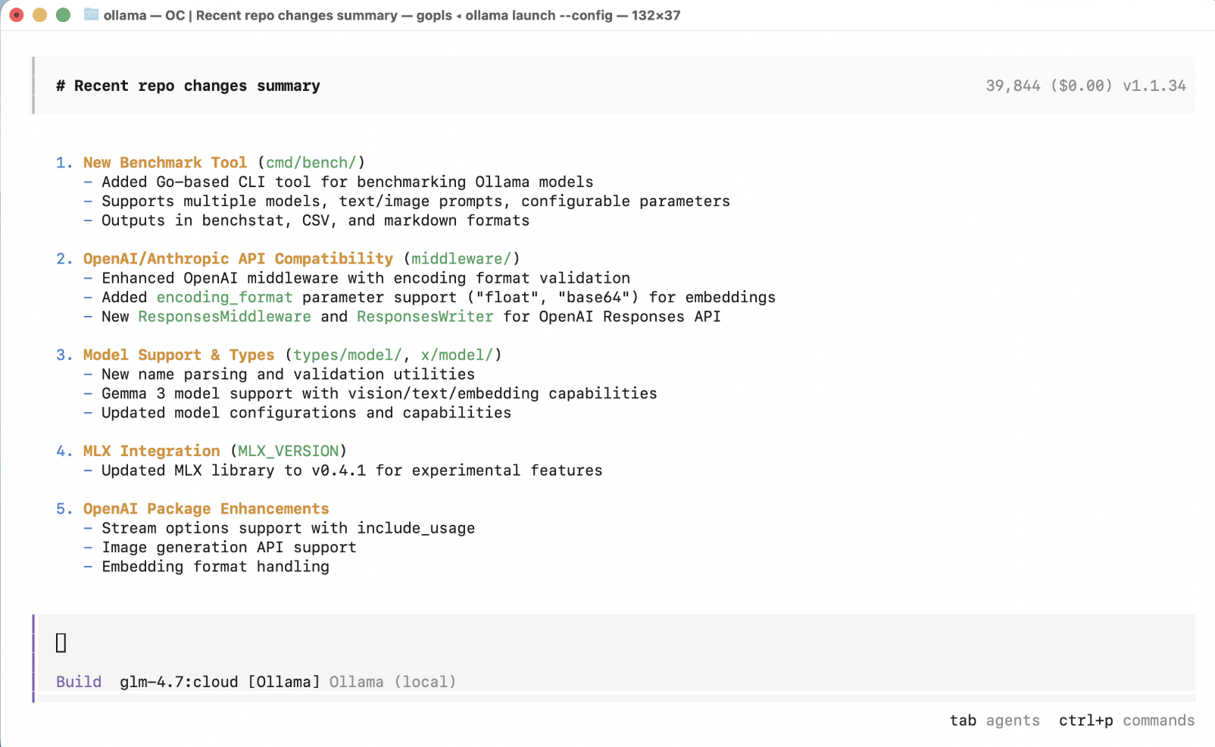Click the "encoding_format" identifier
Viewport: 1215px width, 747px height.
(x=224, y=297)
